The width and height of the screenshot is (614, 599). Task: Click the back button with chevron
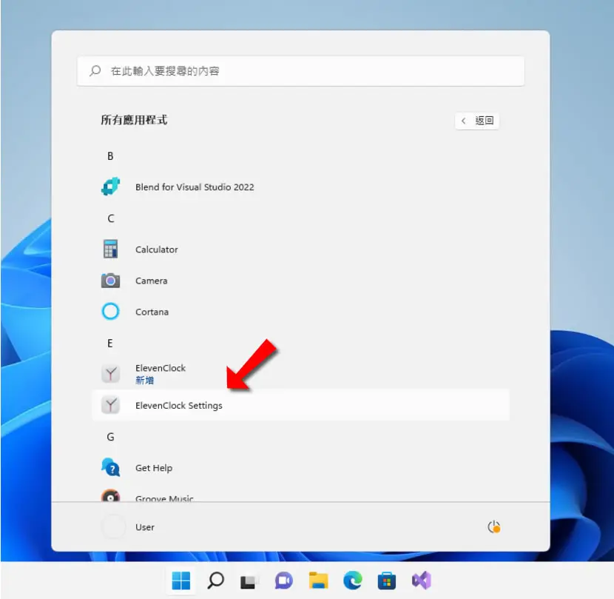[x=476, y=121]
